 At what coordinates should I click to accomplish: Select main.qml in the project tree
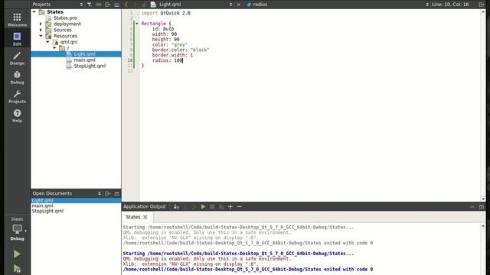point(84,60)
